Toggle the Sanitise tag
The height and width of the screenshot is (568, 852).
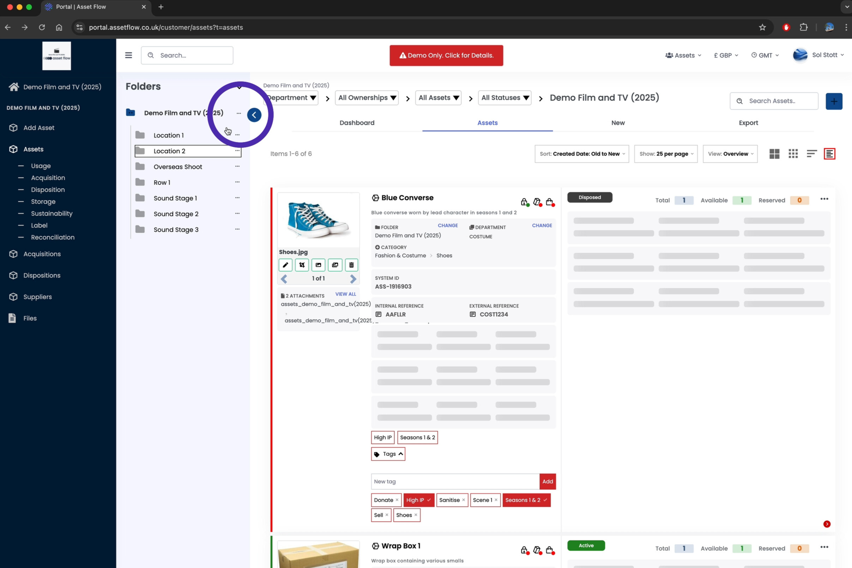(452, 500)
